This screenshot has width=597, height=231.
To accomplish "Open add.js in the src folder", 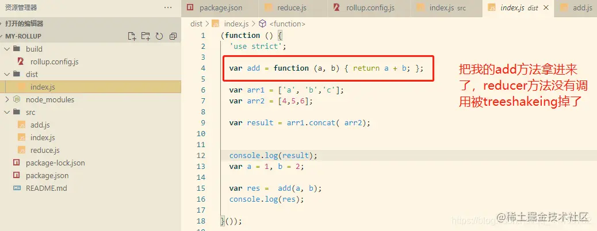I will pyautogui.click(x=40, y=125).
